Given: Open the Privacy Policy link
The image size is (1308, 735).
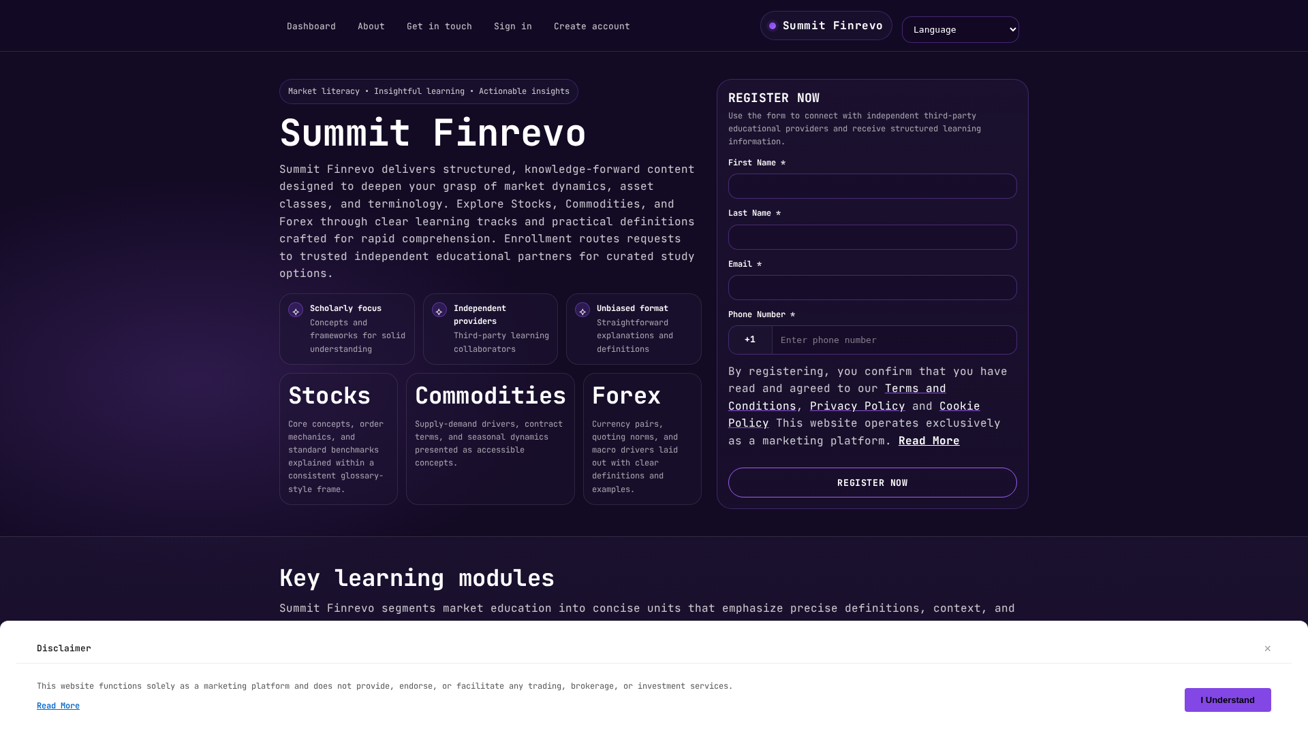Looking at the screenshot, I should coord(858,406).
